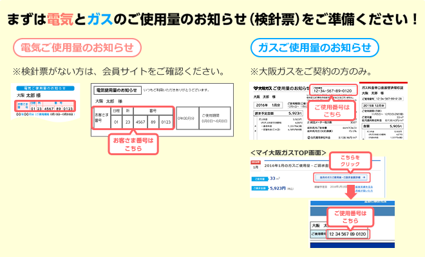Click the ご使用期間 0月0日~0月0日 cell
The width and height of the screenshot is (425, 257).
point(214,119)
